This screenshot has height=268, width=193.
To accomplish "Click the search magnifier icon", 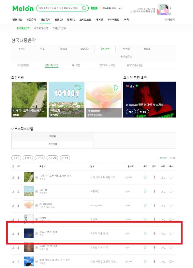I will 84,8.
